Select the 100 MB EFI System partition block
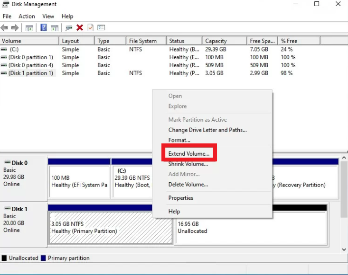This screenshot has height=275, width=348. pos(79,177)
